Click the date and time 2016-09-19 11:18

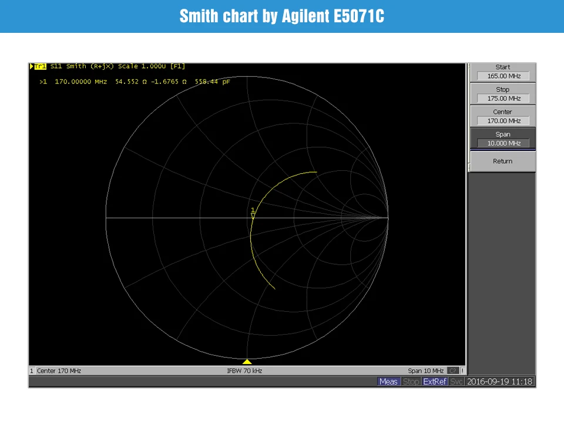click(499, 382)
